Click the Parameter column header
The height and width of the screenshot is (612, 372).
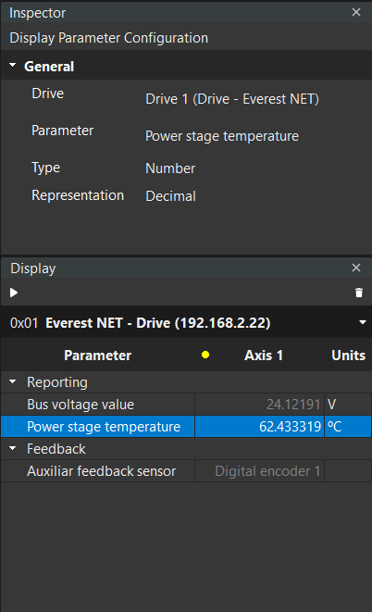point(97,356)
